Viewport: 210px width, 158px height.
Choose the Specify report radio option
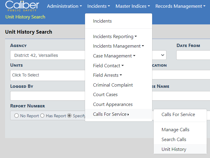(69, 116)
